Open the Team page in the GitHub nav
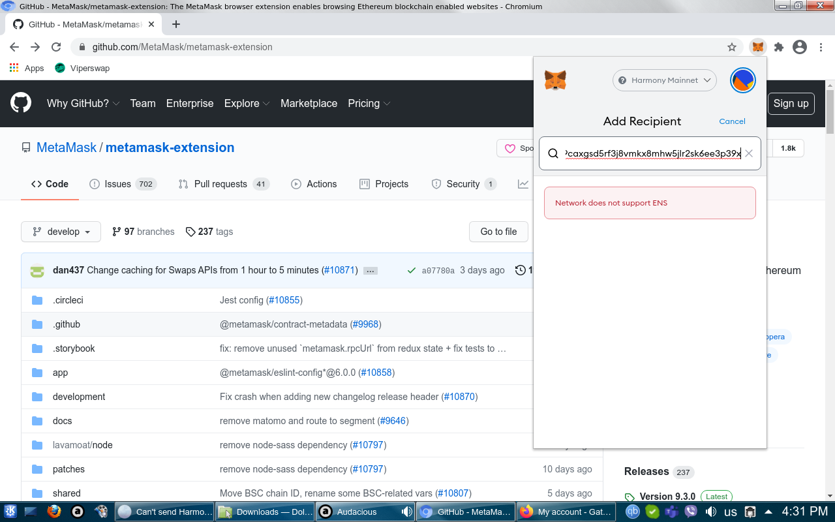This screenshot has width=835, height=522. click(x=143, y=103)
